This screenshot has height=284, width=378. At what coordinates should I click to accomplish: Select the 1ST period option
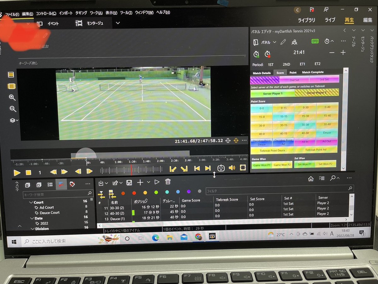[271, 64]
